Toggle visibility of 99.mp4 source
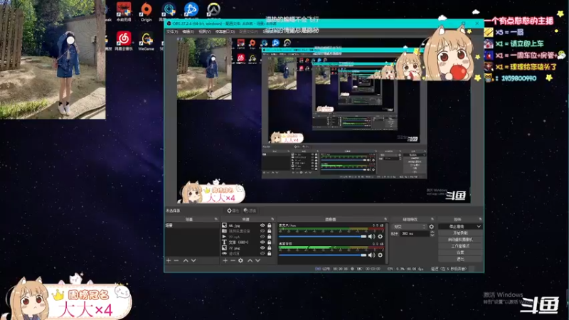Viewport: 569px width, 320px height. coord(262,237)
